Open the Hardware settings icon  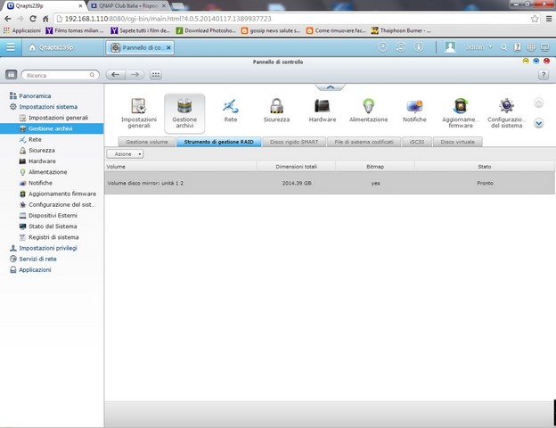(323, 106)
